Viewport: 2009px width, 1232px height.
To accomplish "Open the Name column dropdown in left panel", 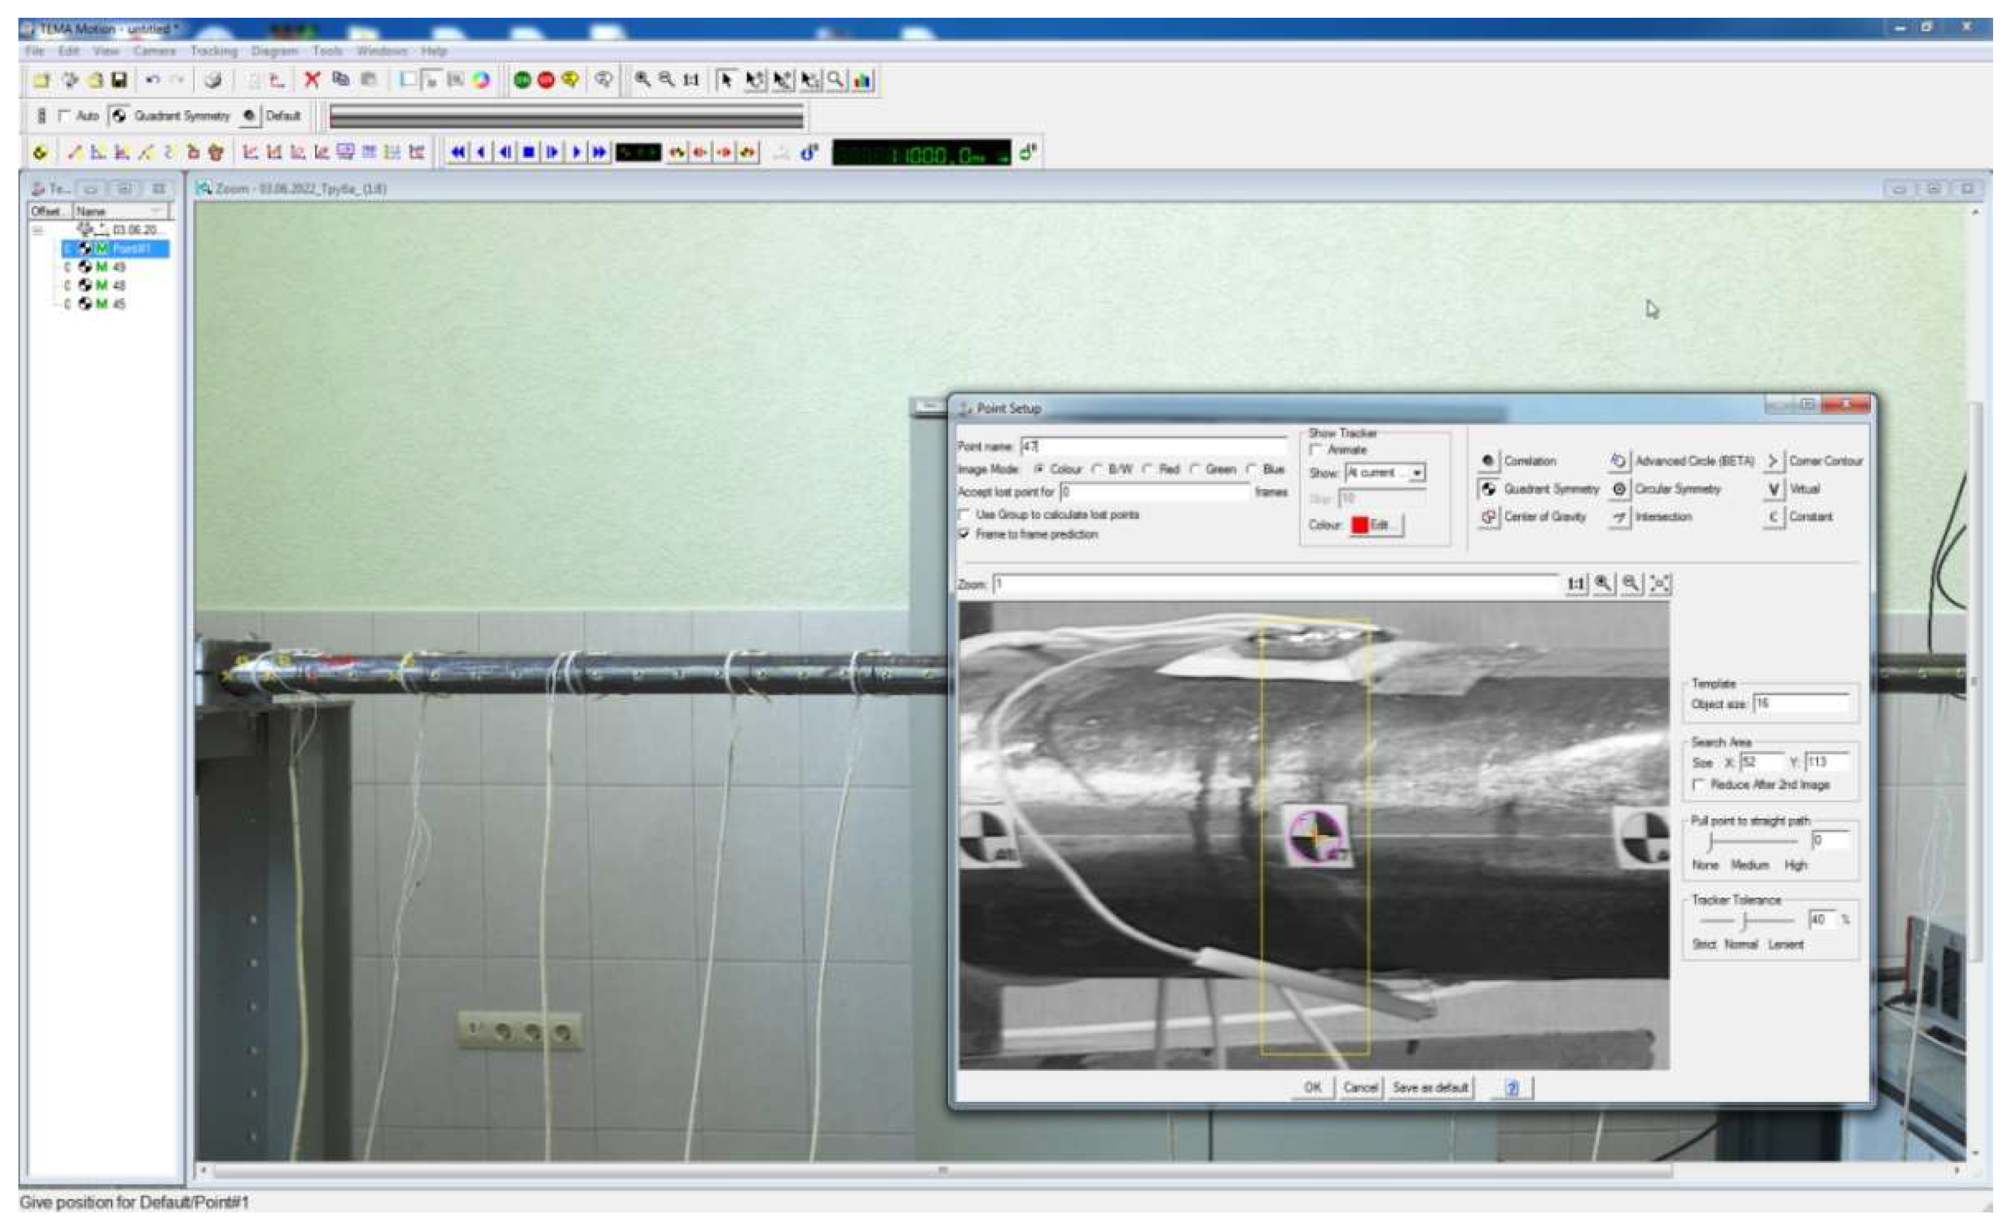I will 155,211.
